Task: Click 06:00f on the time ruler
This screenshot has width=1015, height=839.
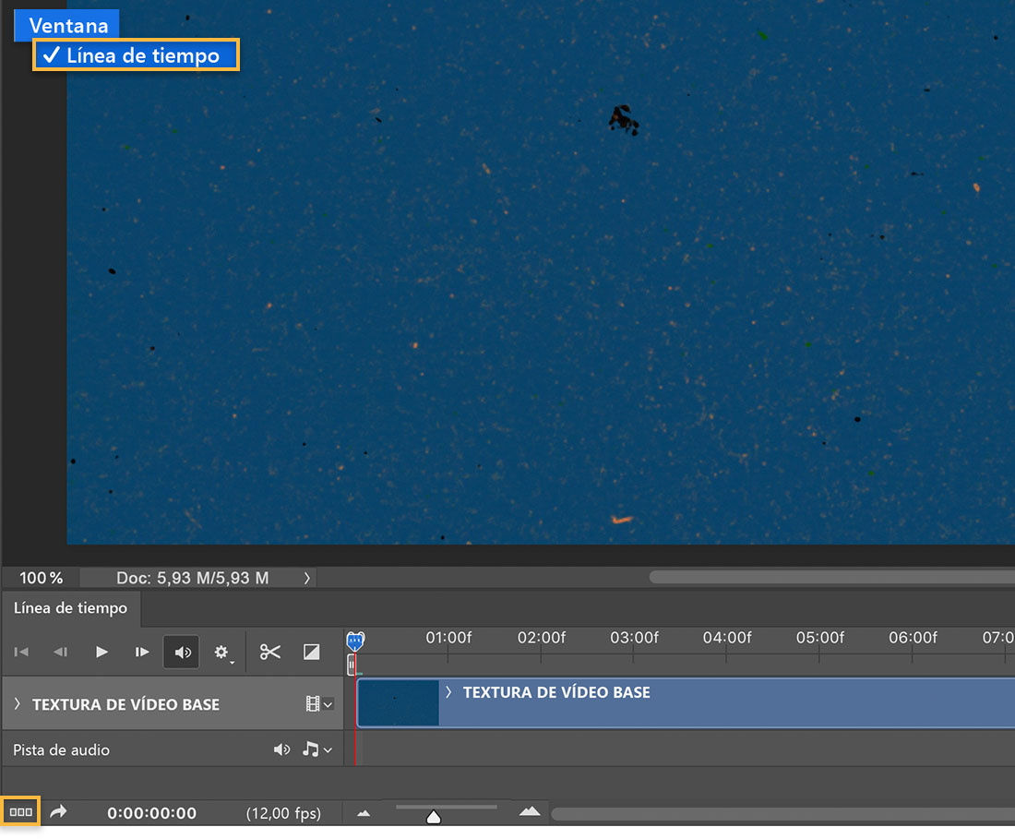Action: point(913,638)
